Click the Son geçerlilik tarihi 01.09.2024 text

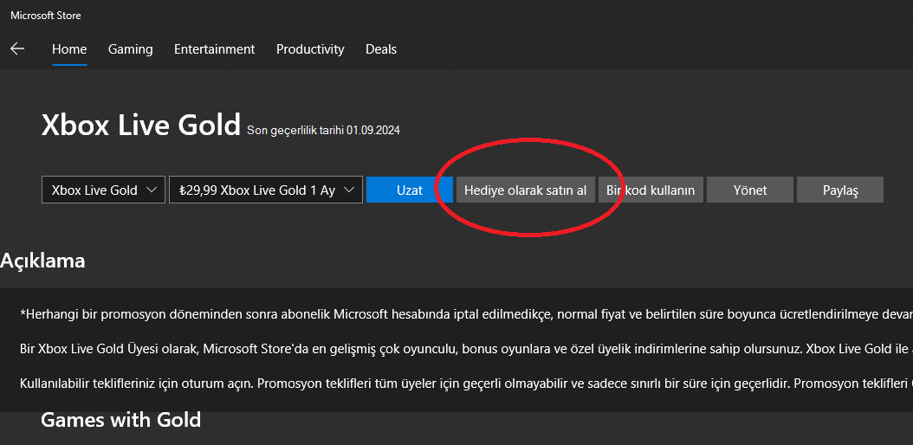324,131
